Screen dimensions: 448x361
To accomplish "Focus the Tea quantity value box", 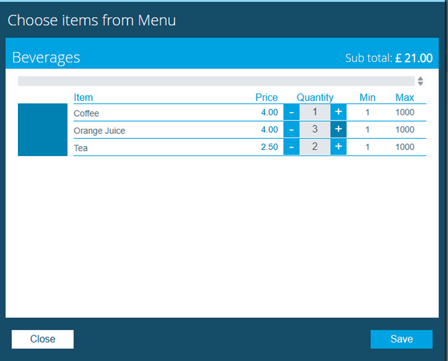I will tap(315, 147).
